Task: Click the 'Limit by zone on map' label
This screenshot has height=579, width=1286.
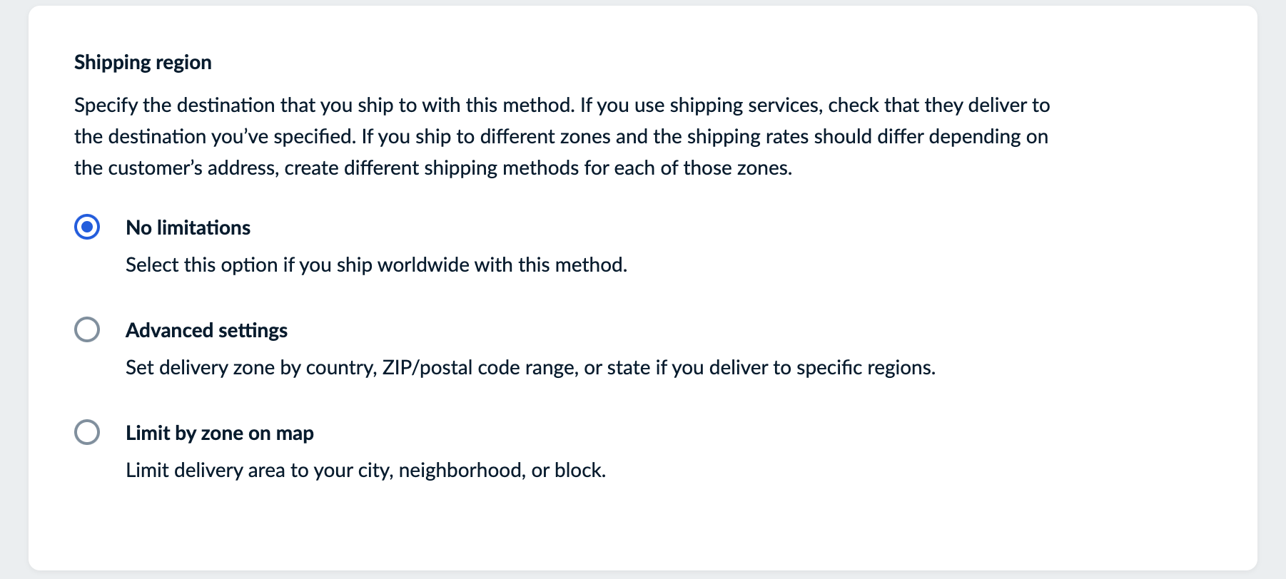Action: click(x=219, y=433)
